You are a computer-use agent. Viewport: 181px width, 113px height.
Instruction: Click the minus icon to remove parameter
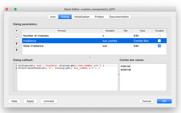[17, 37]
